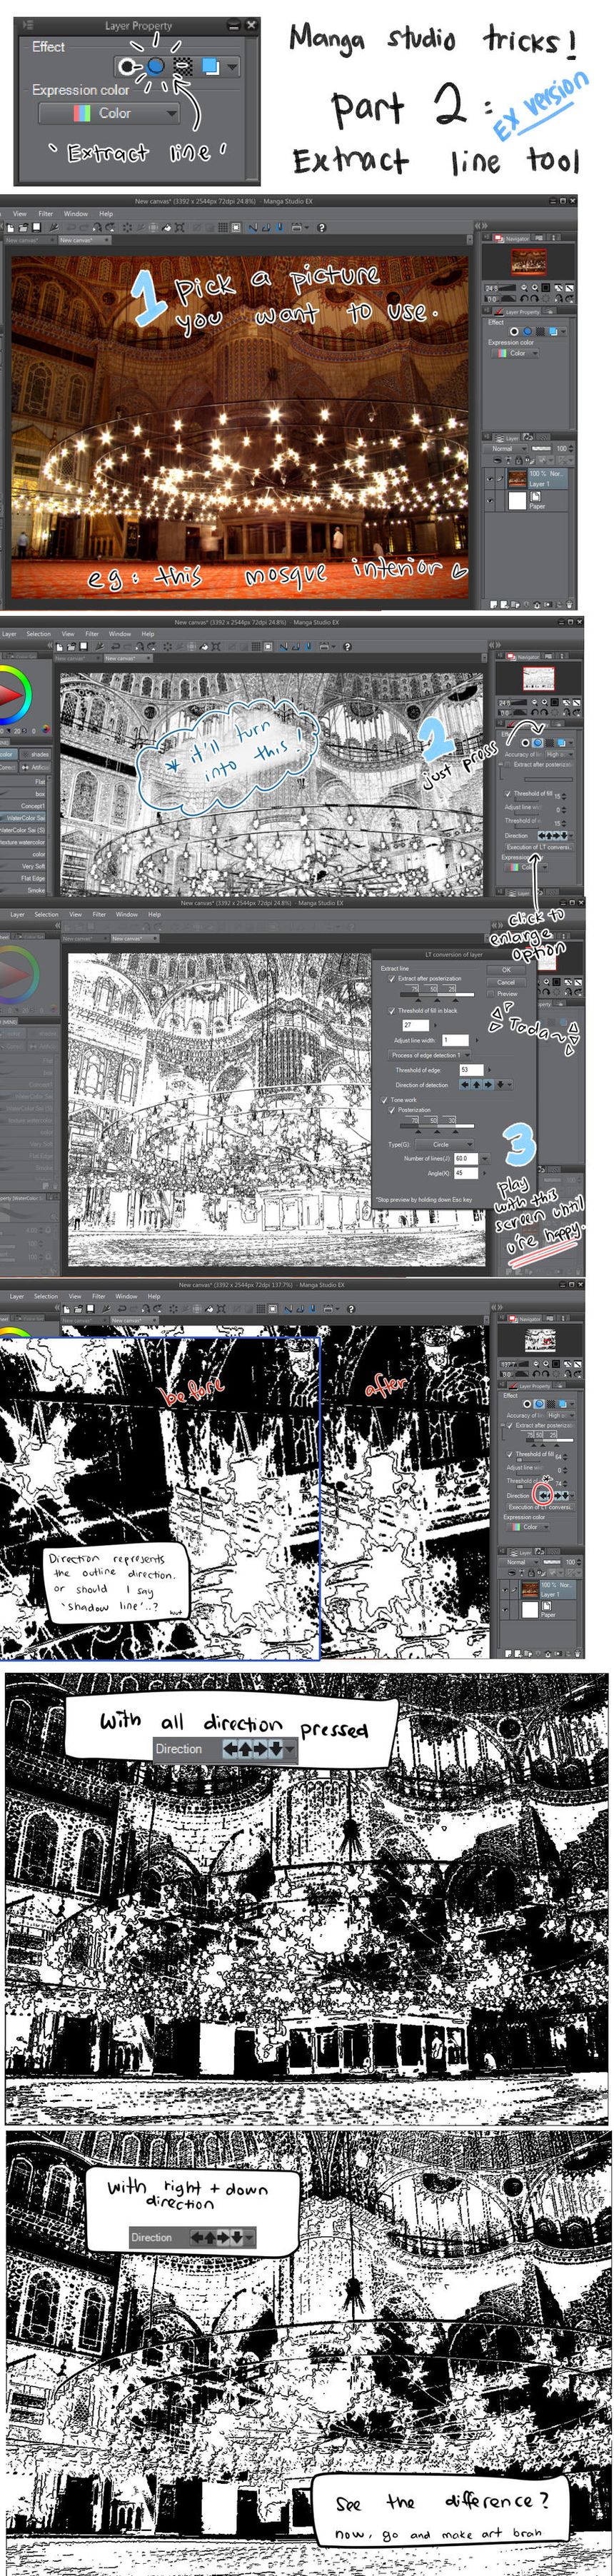The image size is (614, 2576).
Task: Select Extract line effect in enlarged Layer Property panel
Action: pyautogui.click(x=156, y=66)
